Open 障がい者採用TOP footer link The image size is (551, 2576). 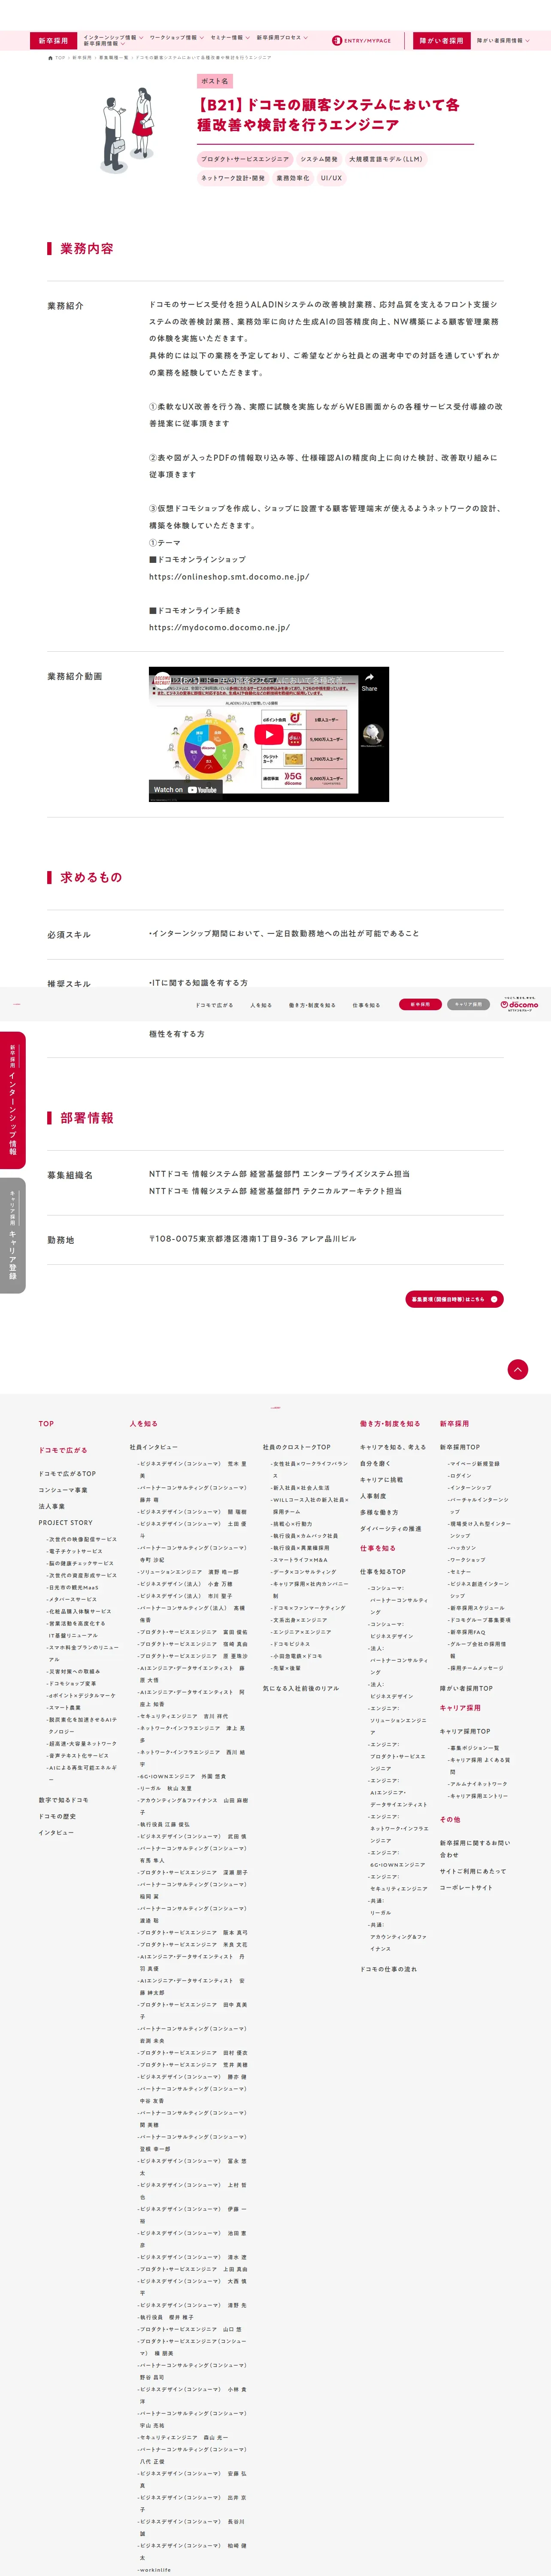466,1688
